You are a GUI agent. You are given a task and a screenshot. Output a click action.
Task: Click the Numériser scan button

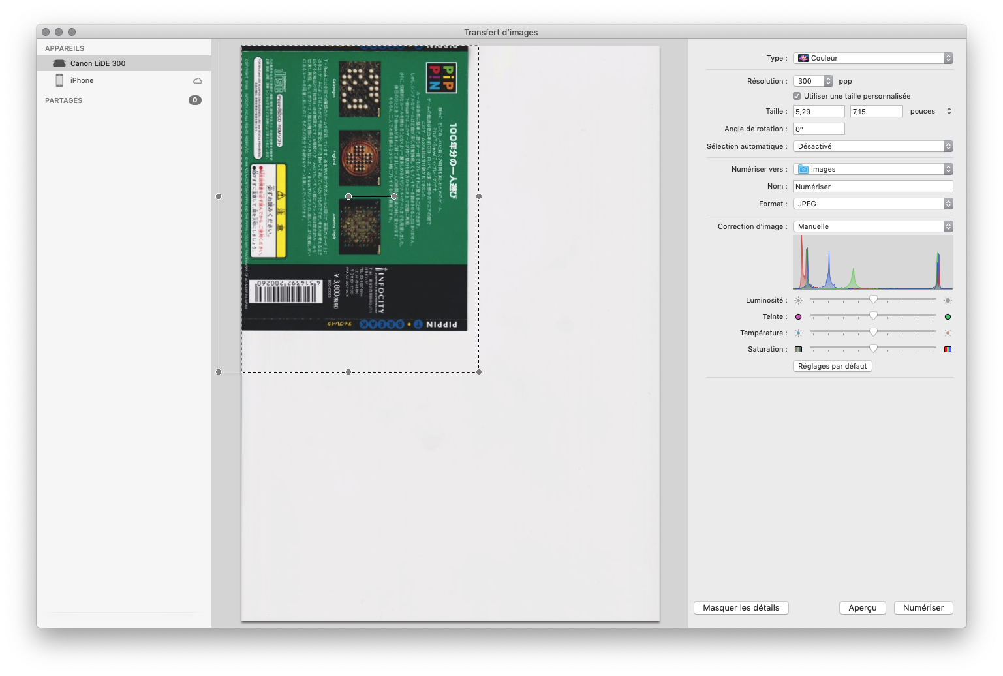pos(923,607)
